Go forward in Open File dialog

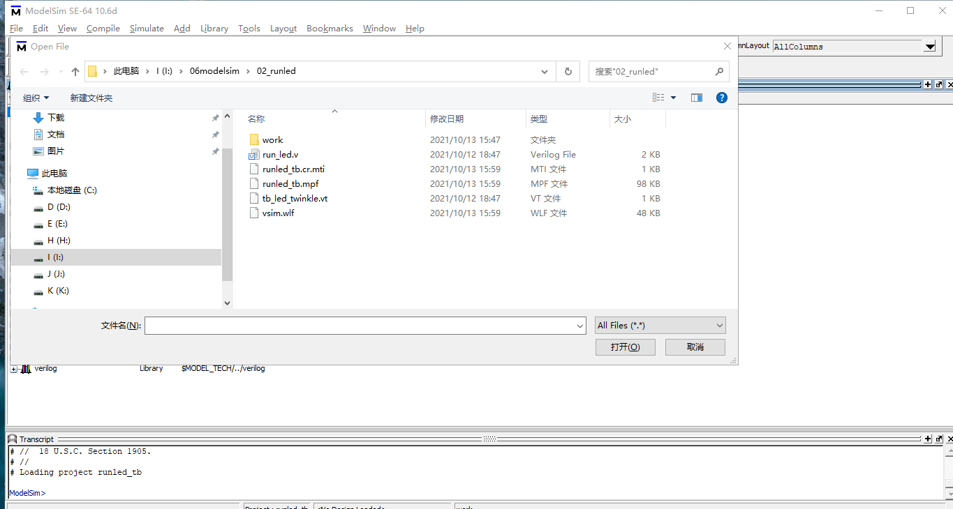(44, 71)
